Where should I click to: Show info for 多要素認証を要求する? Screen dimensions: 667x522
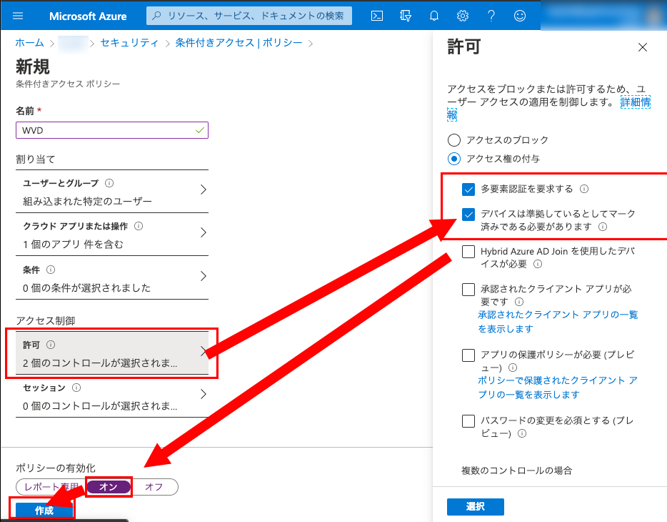click(584, 189)
